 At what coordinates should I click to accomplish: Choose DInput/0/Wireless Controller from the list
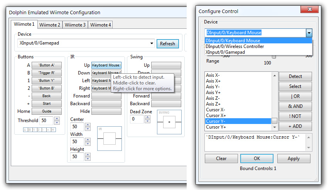click(235, 46)
